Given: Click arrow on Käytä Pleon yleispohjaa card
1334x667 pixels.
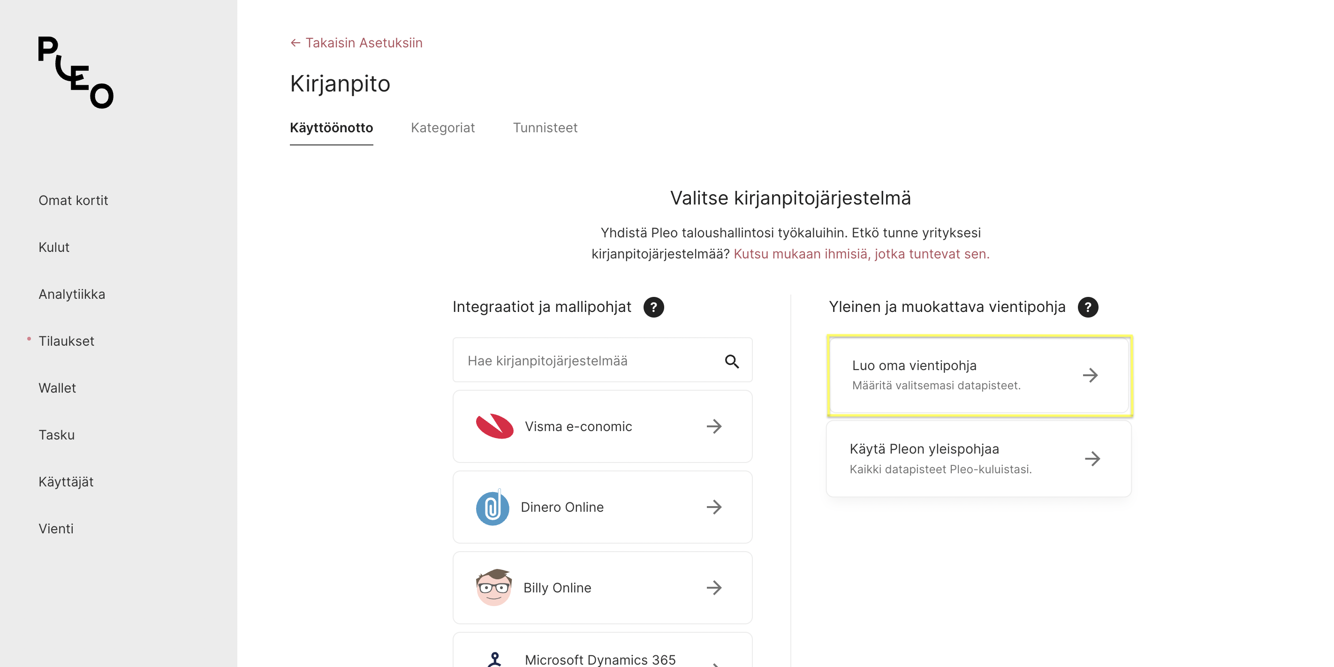Looking at the screenshot, I should (1092, 458).
